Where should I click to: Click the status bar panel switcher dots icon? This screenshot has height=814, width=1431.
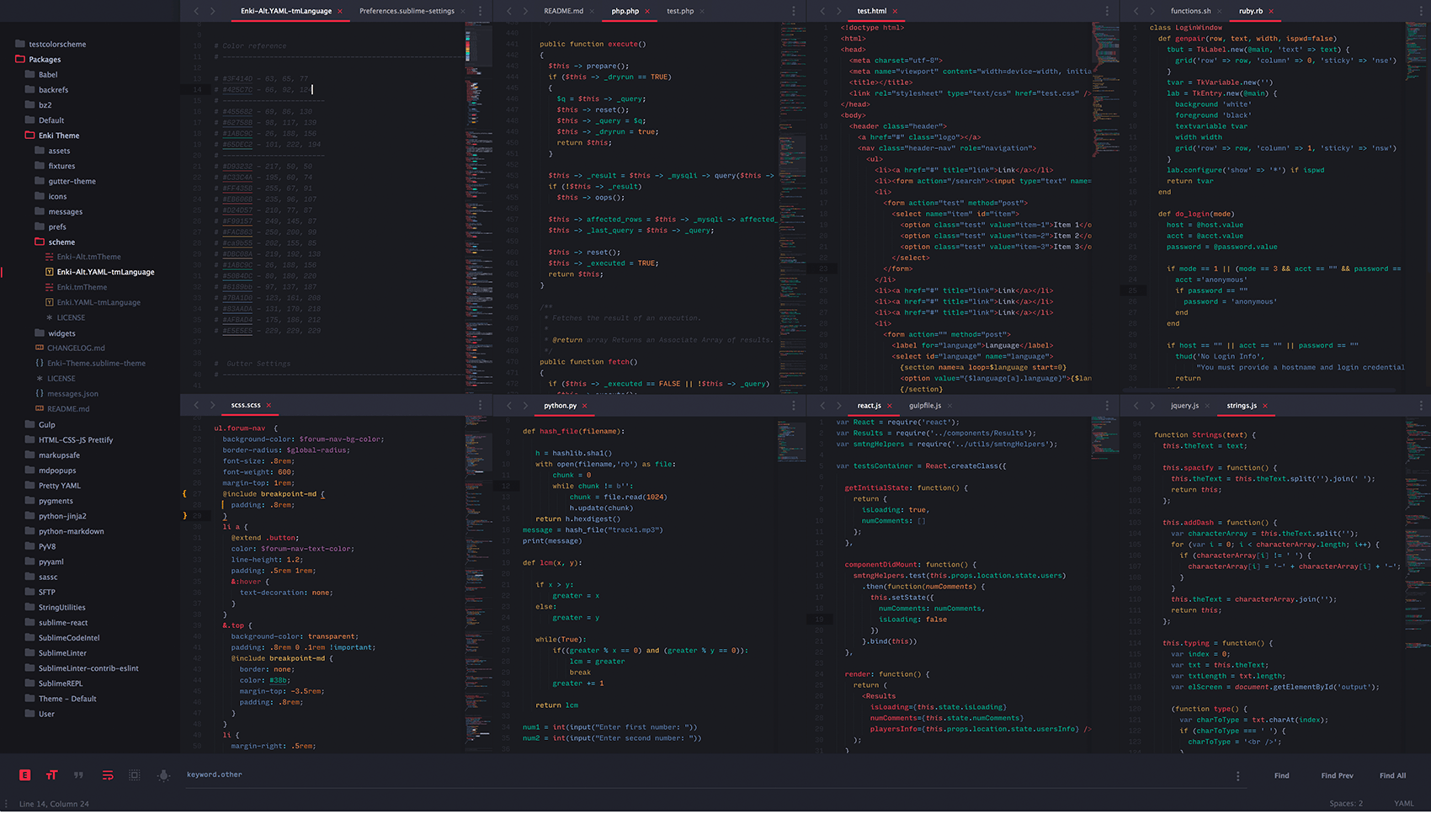(x=6, y=804)
